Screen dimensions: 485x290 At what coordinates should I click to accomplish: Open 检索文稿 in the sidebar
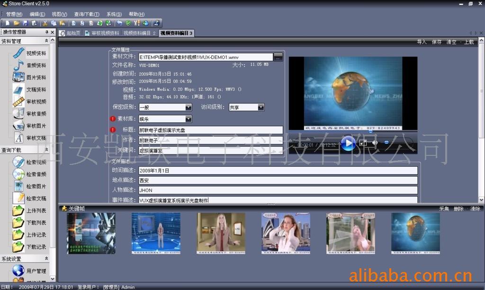30,198
